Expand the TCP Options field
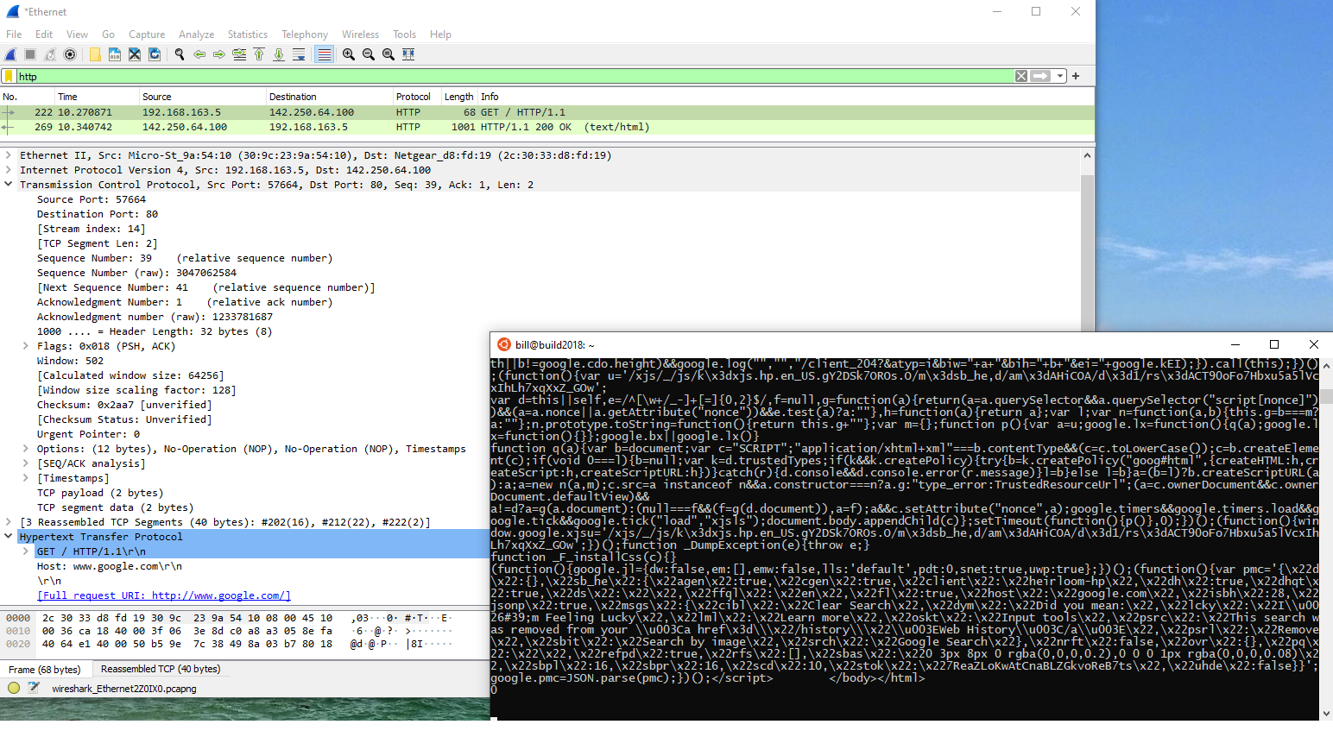Viewport: 1333px width, 737px height. tap(26, 449)
